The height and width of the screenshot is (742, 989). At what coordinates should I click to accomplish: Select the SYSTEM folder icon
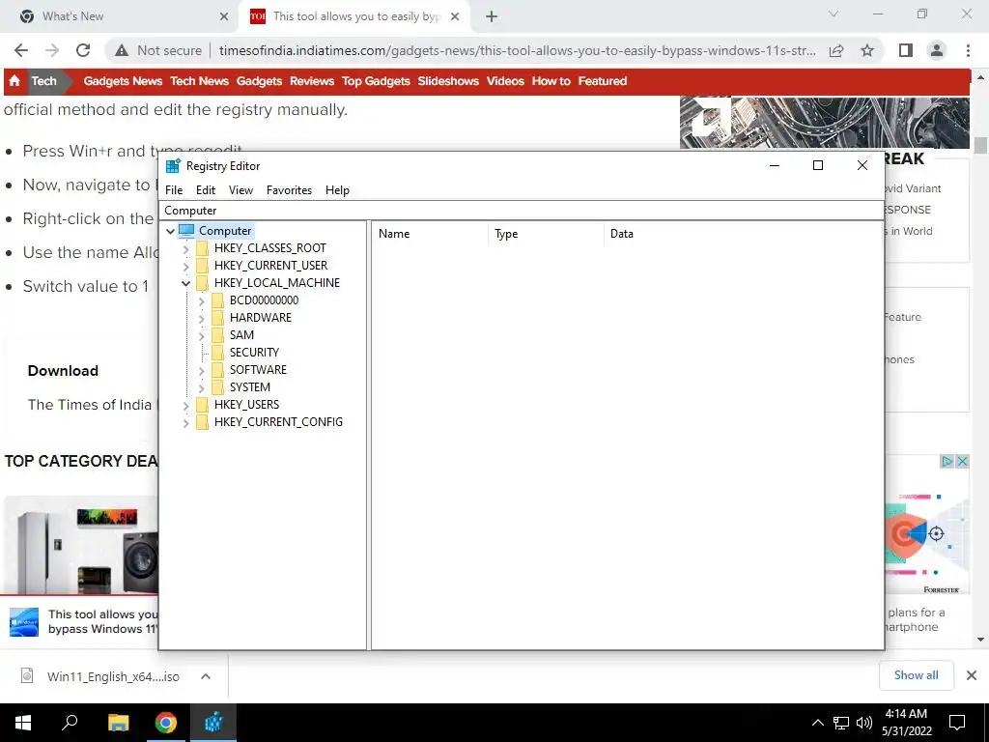[x=217, y=386]
